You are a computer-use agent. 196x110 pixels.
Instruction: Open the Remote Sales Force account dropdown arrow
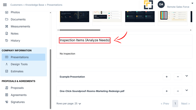[x=192, y=3]
